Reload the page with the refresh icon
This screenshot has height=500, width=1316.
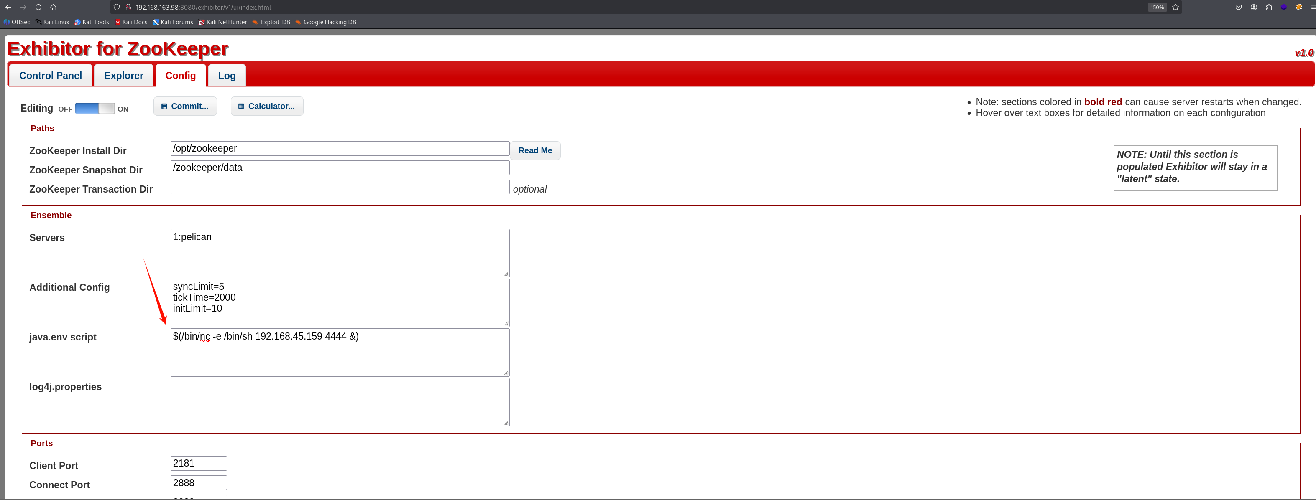tap(38, 7)
